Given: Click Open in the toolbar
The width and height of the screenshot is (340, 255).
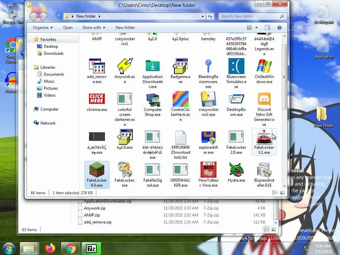Looking at the screenshot, I should point(68,28).
